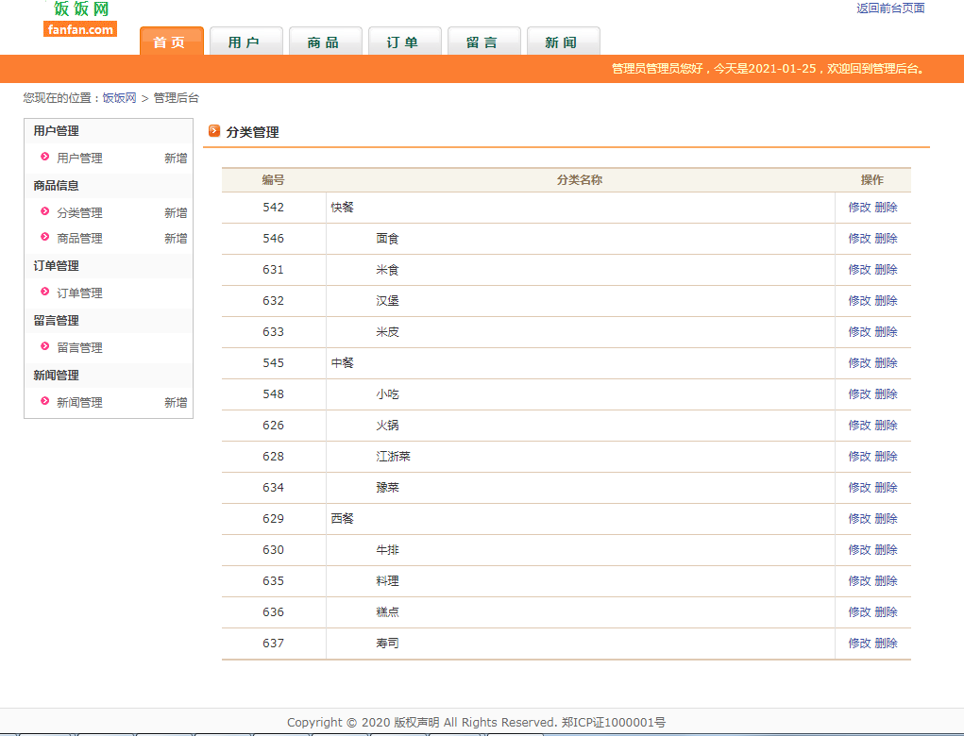Viewport: 964px width, 736px height.
Task: Click 修改 for category 快餐
Action: click(859, 207)
